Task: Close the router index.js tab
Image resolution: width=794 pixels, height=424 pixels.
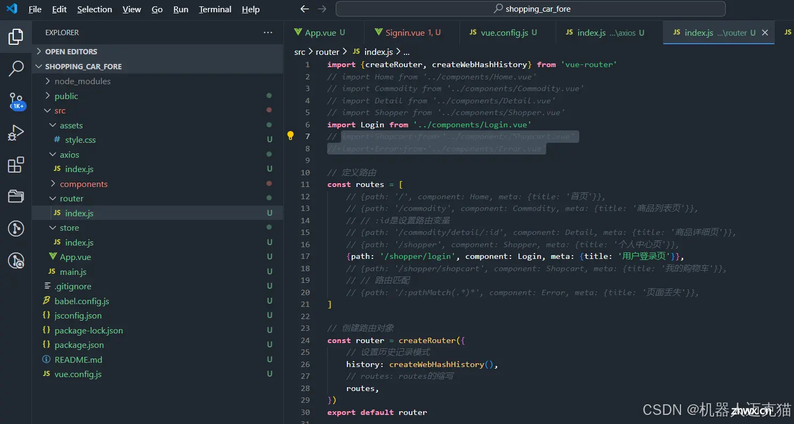Action: coord(765,32)
